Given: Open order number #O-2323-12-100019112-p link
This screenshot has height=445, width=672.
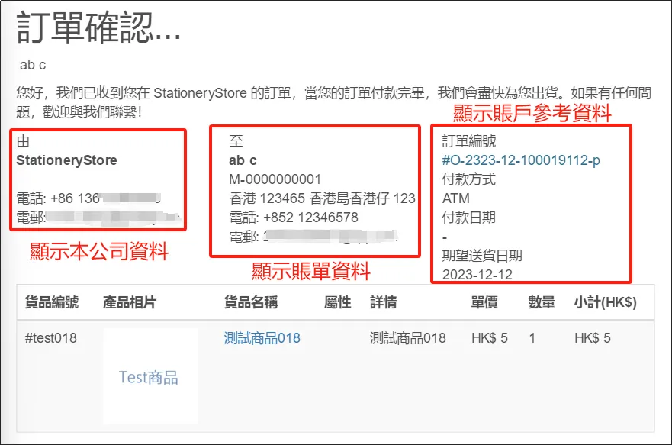Looking at the screenshot, I should [x=521, y=160].
